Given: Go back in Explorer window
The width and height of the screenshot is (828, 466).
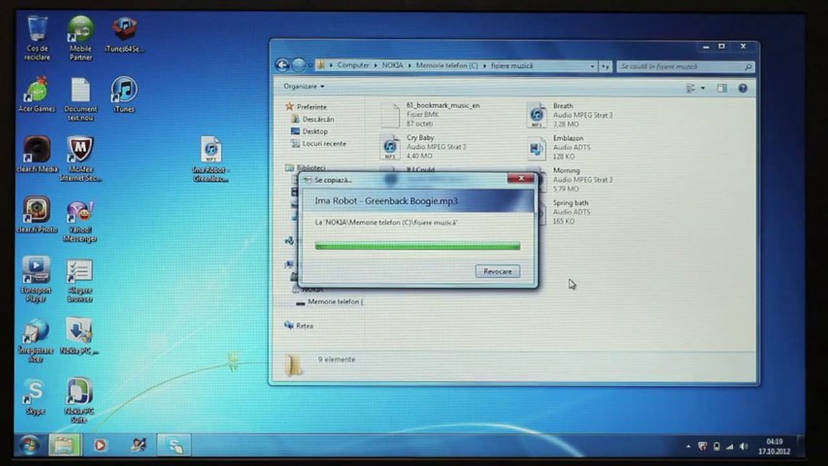Looking at the screenshot, I should pyautogui.click(x=282, y=65).
